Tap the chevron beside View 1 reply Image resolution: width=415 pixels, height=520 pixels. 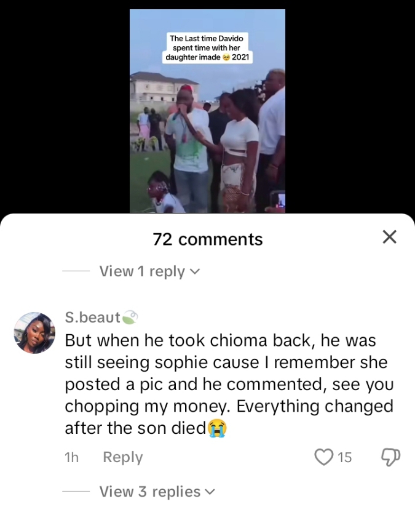click(195, 272)
